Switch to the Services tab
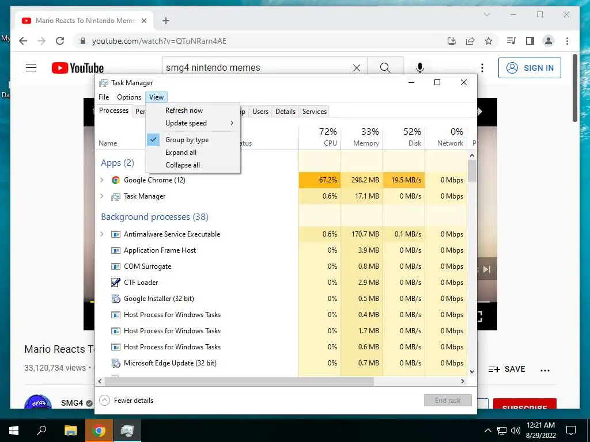The width and height of the screenshot is (590, 442). pyautogui.click(x=314, y=111)
